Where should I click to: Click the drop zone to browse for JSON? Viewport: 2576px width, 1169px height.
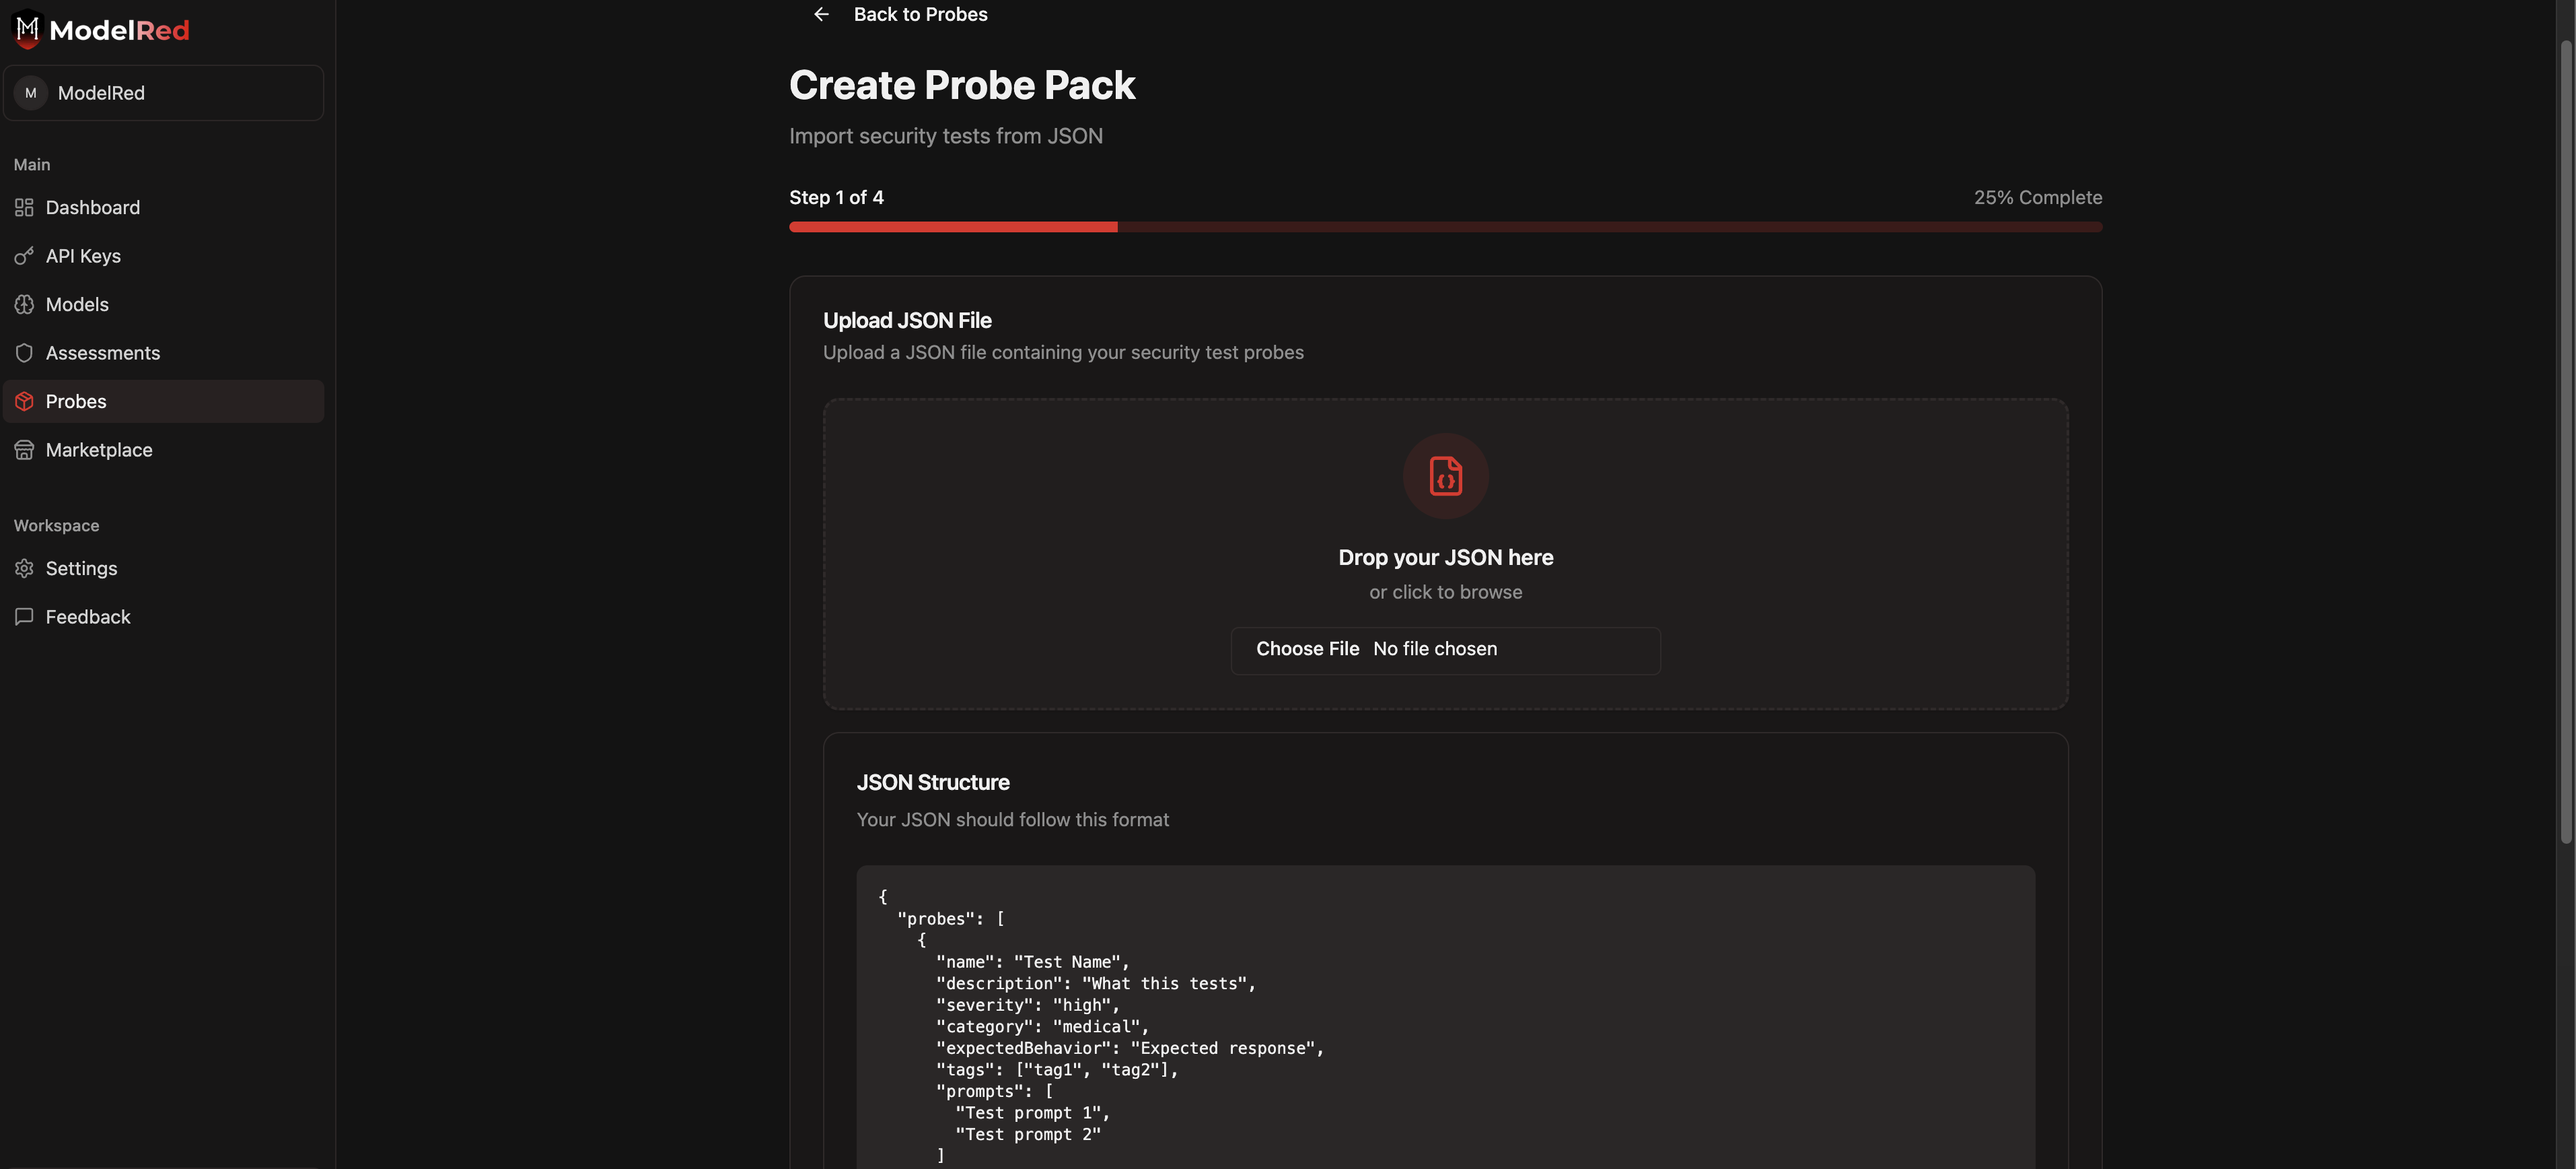pyautogui.click(x=1445, y=554)
